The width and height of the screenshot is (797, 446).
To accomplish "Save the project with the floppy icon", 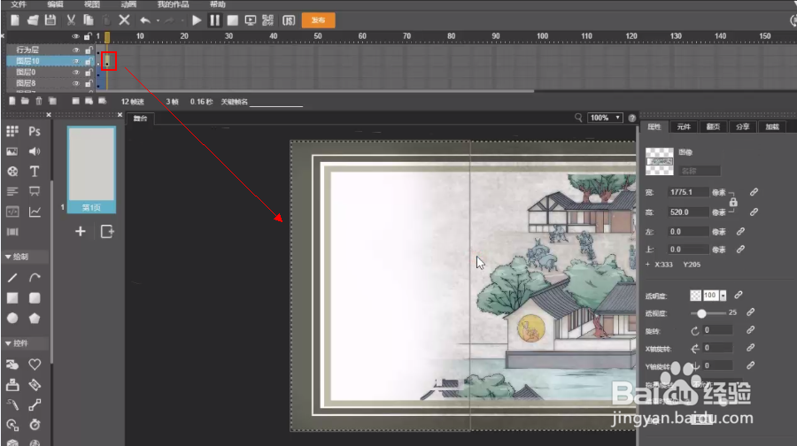I will 50,20.
